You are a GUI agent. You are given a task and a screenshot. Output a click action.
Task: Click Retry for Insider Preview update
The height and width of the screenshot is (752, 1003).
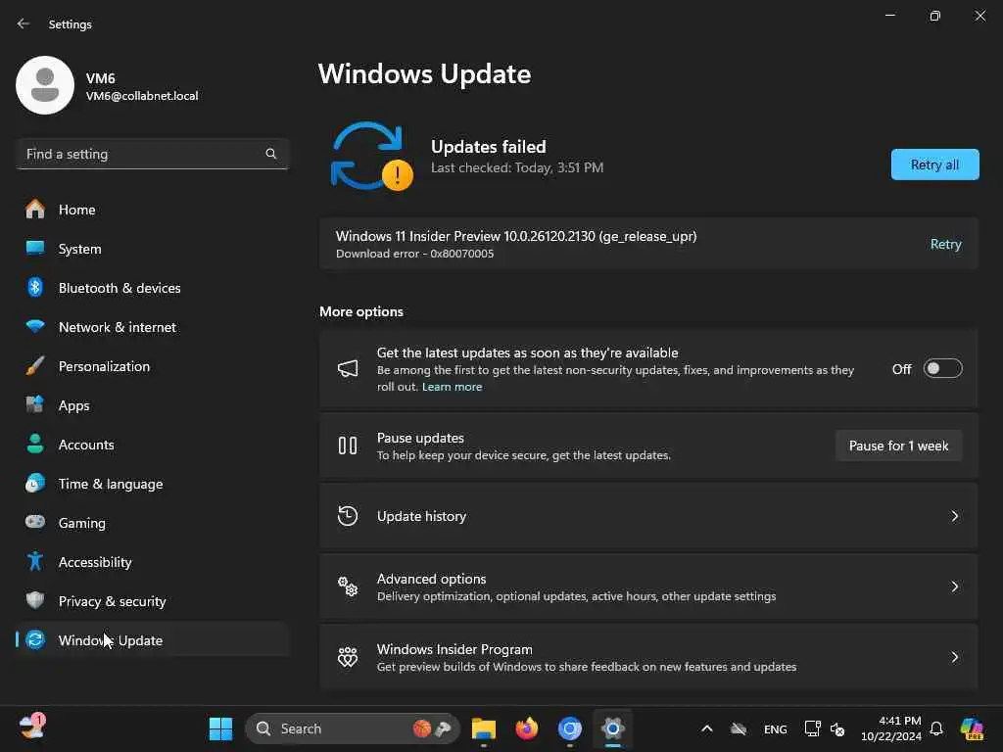click(x=945, y=244)
